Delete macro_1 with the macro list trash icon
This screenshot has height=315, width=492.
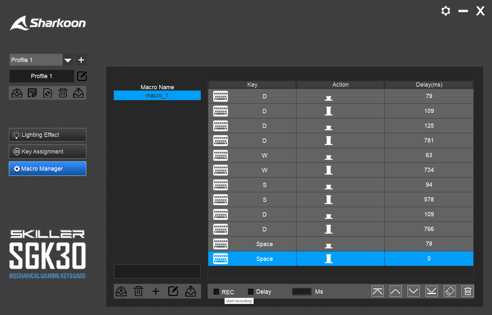138,291
